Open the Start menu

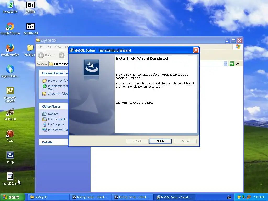pyautogui.click(x=12, y=197)
